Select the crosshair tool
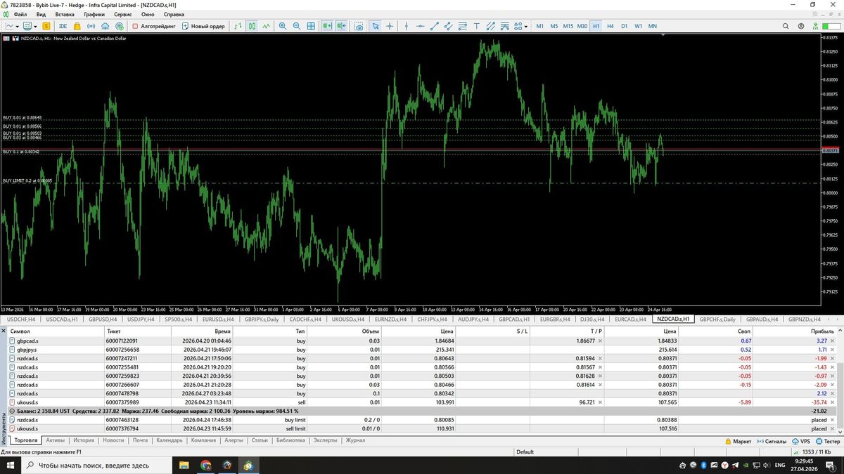The image size is (844, 474). click(x=390, y=26)
